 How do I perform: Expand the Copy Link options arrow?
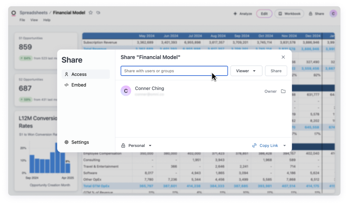[x=285, y=145]
